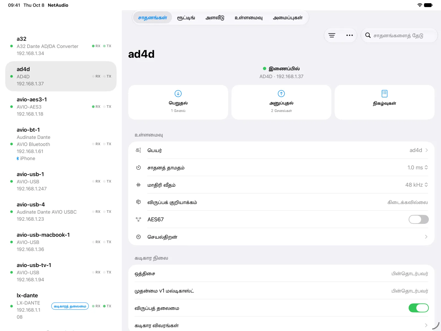Select the avio-usb-1 device in sidebar
The image size is (441, 331).
pyautogui.click(x=61, y=181)
